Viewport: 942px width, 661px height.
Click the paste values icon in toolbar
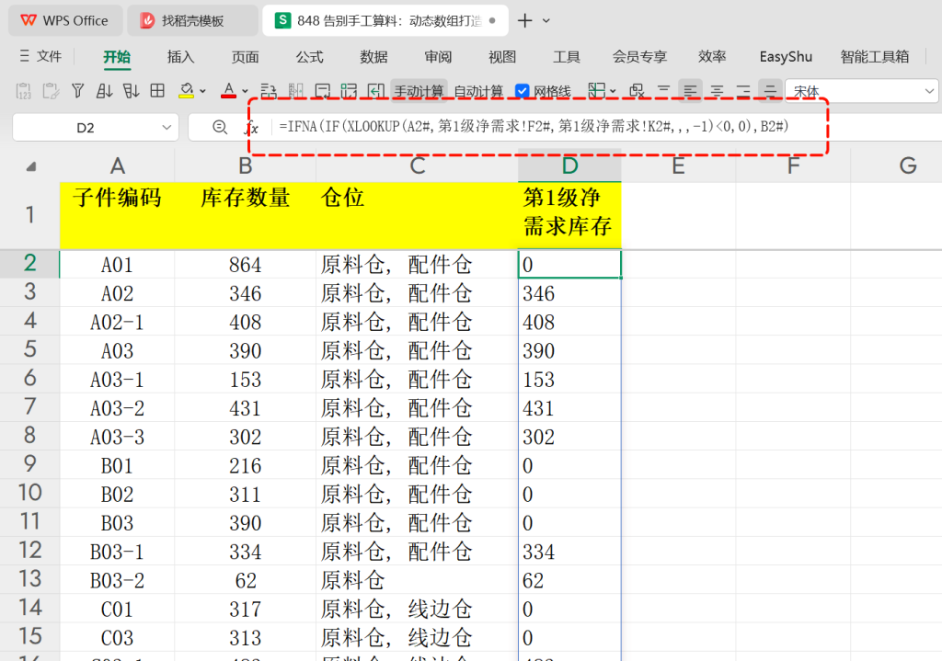point(23,91)
